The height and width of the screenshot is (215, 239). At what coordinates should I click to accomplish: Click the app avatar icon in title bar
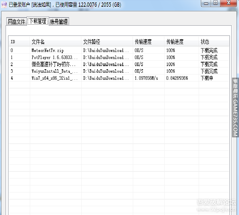pyautogui.click(x=4, y=5)
